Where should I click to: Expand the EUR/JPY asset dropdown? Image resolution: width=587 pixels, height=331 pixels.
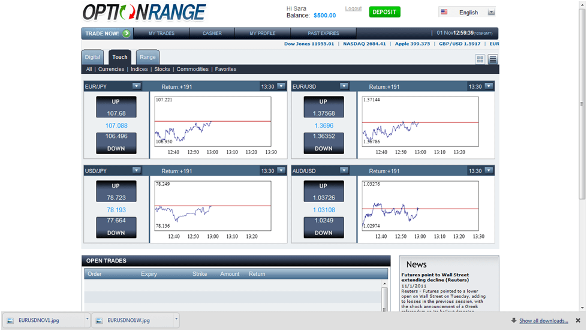click(x=136, y=86)
